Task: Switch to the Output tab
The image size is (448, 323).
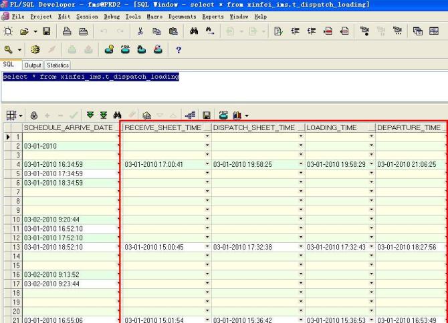Action: click(33, 65)
